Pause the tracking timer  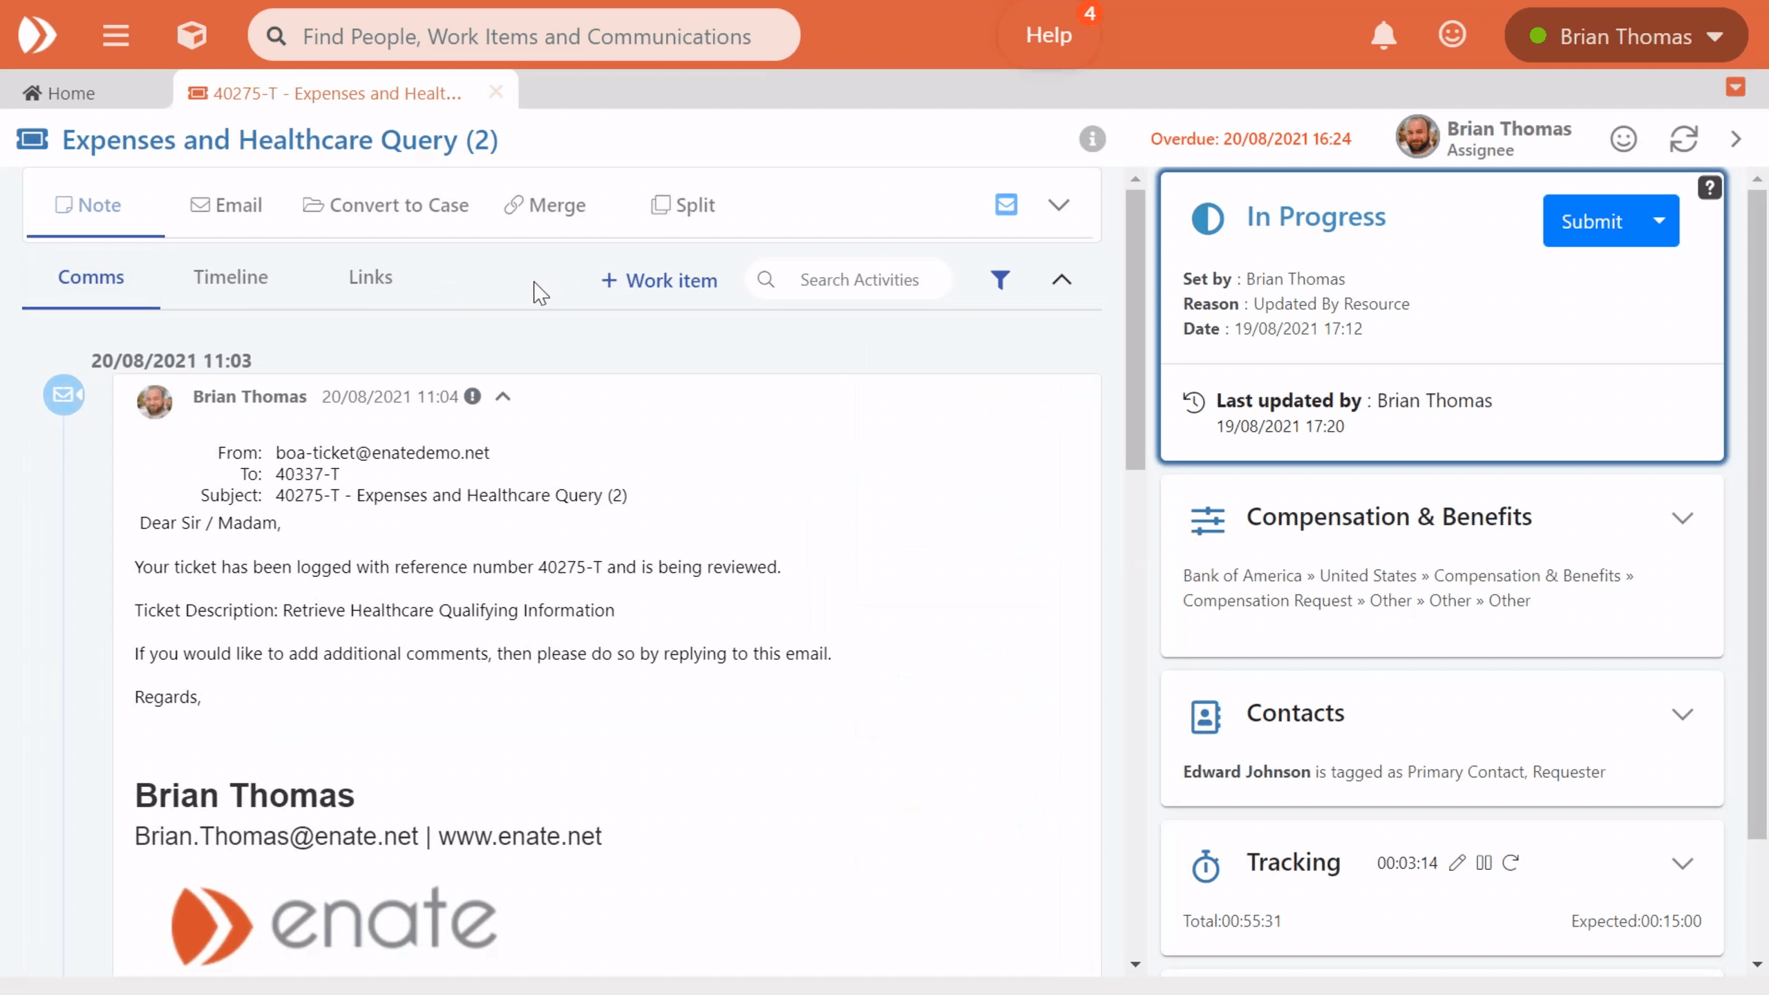coord(1484,862)
